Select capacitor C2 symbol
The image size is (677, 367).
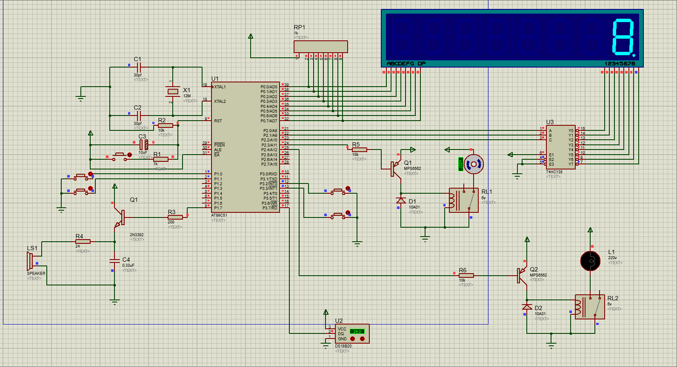click(139, 116)
